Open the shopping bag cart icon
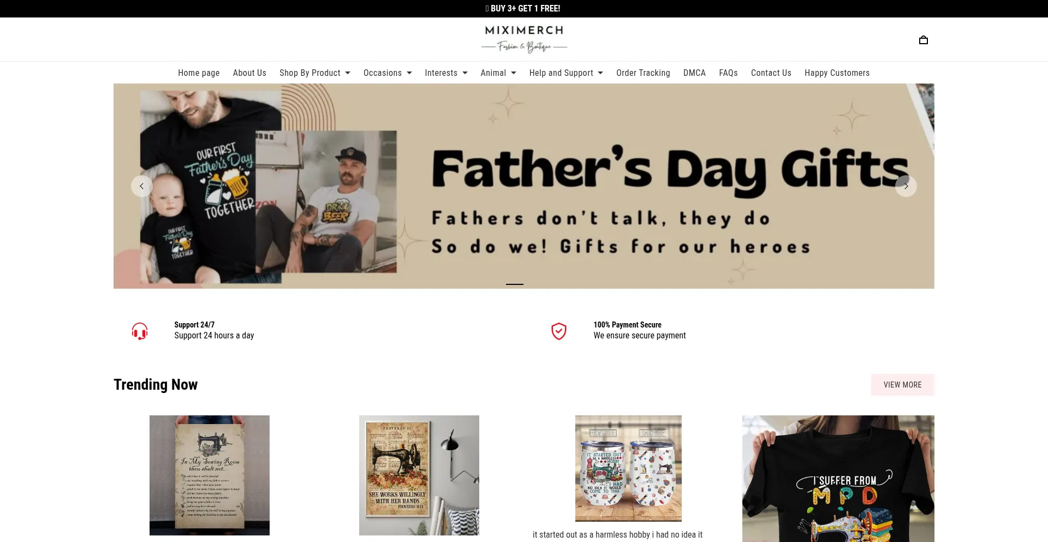1048x542 pixels. 923,40
